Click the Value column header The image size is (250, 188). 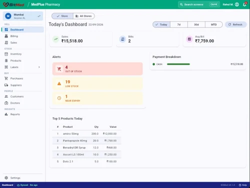point(113,127)
